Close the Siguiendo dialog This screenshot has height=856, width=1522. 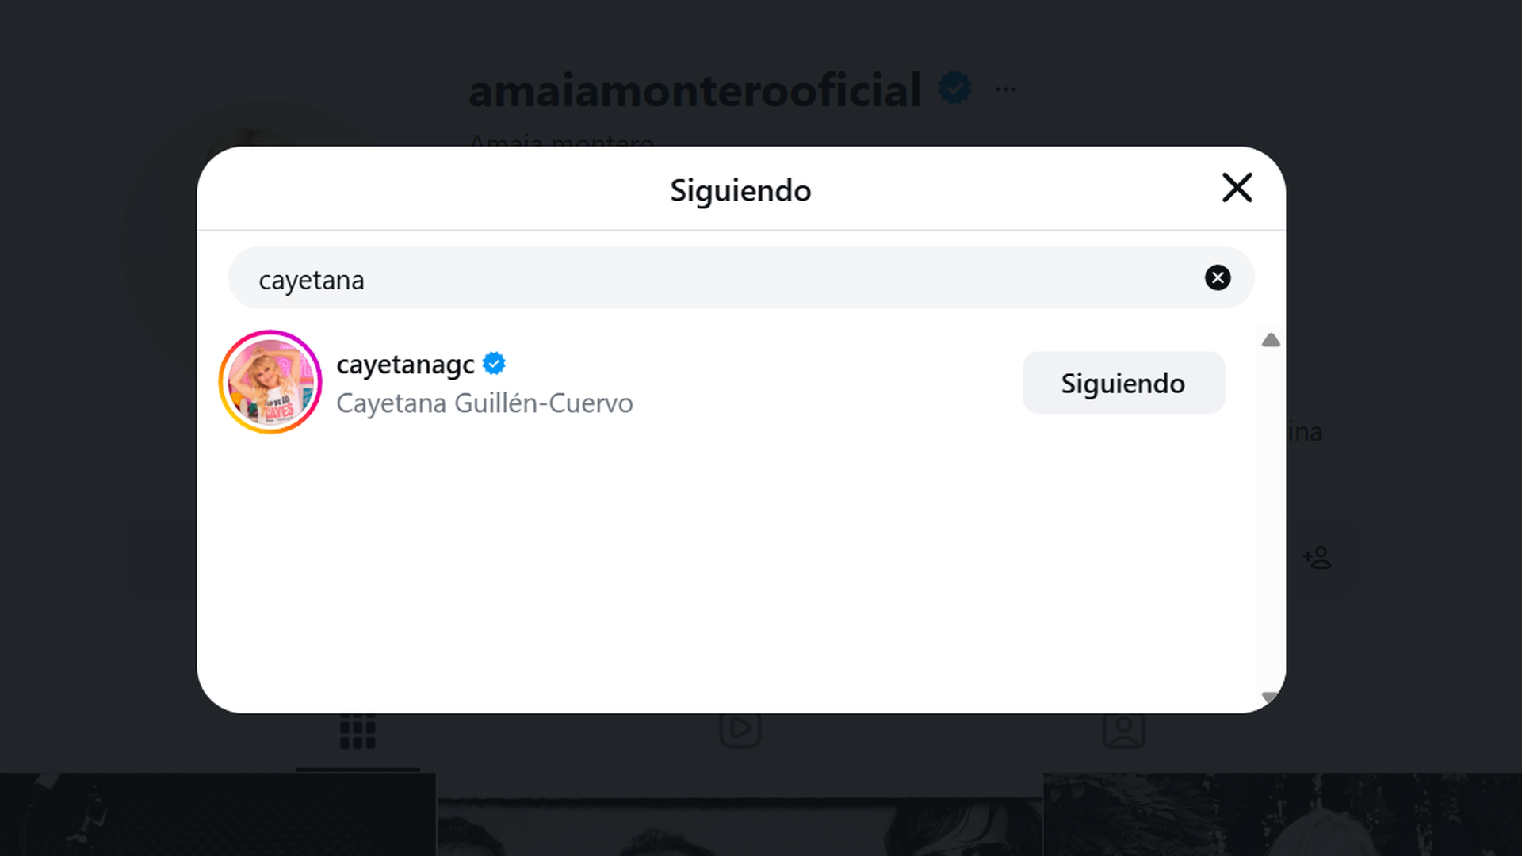[1236, 189]
